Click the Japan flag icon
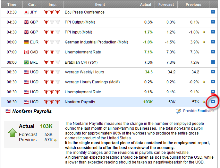This screenshot has height=168, width=220. tap(26, 12)
